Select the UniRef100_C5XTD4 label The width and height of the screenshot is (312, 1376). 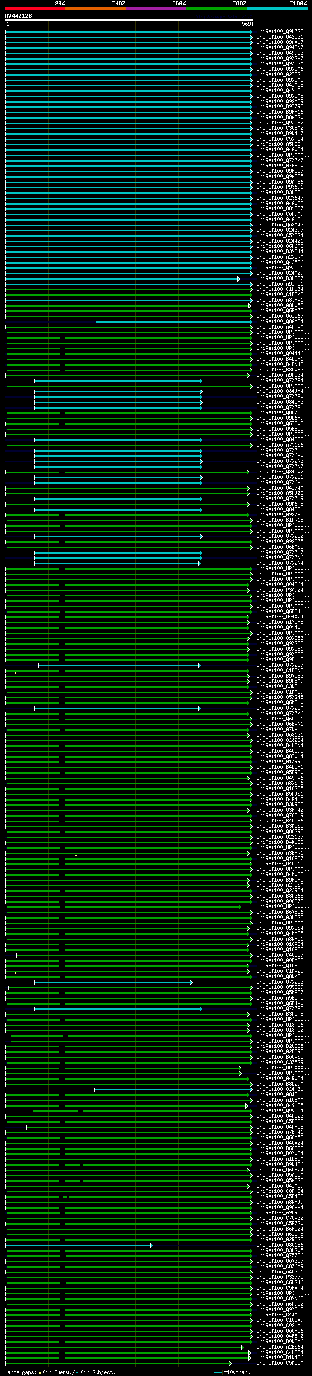tap(280, 139)
